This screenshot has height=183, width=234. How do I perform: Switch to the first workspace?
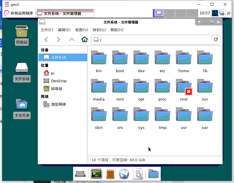(x=159, y=13)
